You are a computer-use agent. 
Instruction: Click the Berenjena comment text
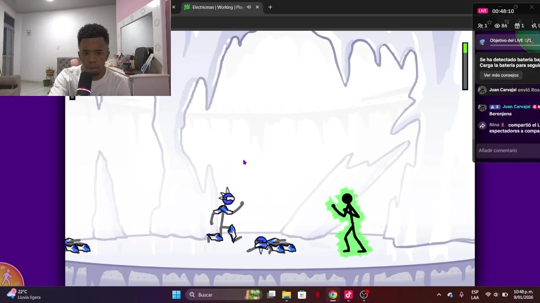point(500,114)
